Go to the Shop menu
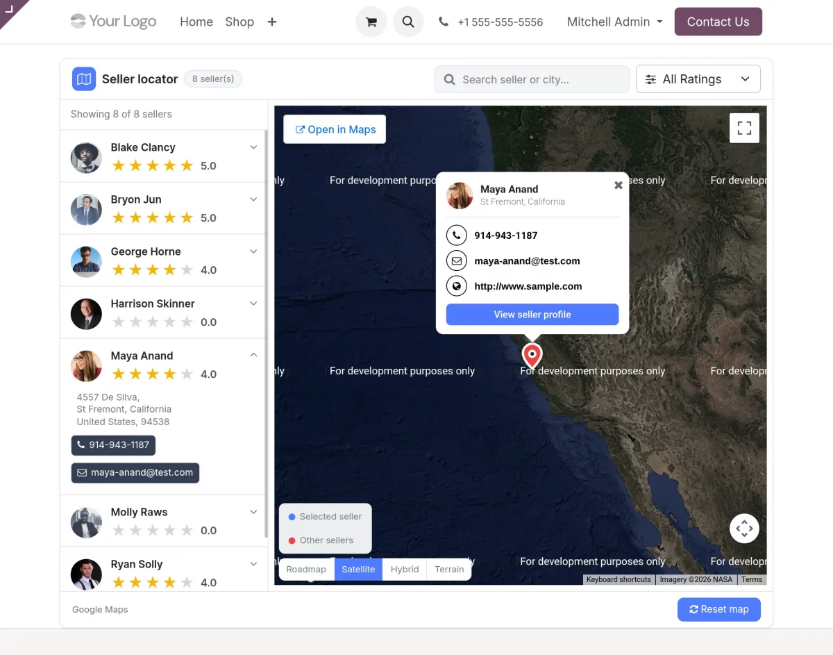833x655 pixels. click(239, 22)
